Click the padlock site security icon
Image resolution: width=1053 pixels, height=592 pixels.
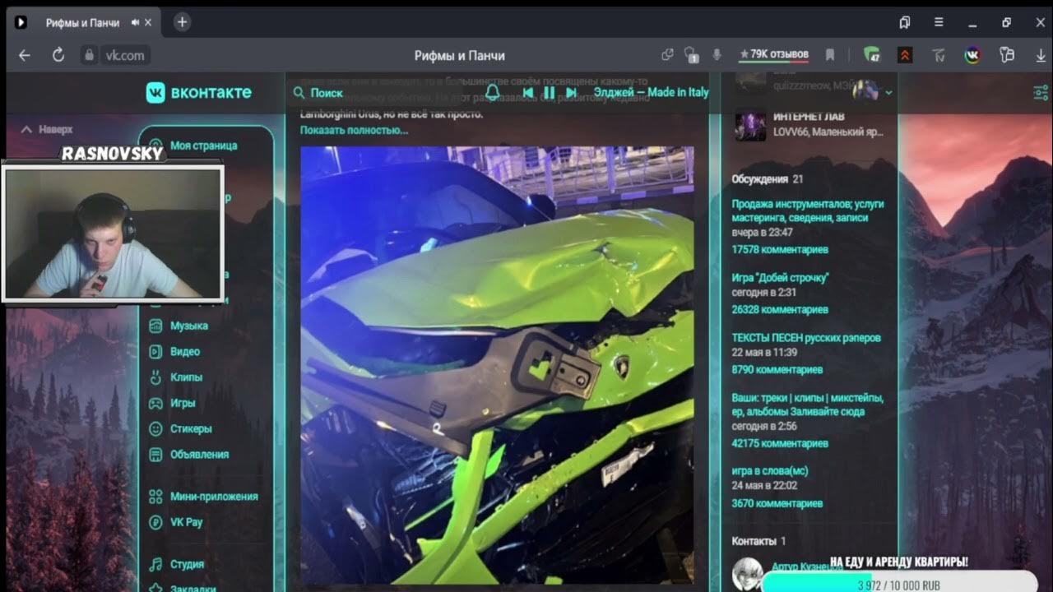coord(89,55)
